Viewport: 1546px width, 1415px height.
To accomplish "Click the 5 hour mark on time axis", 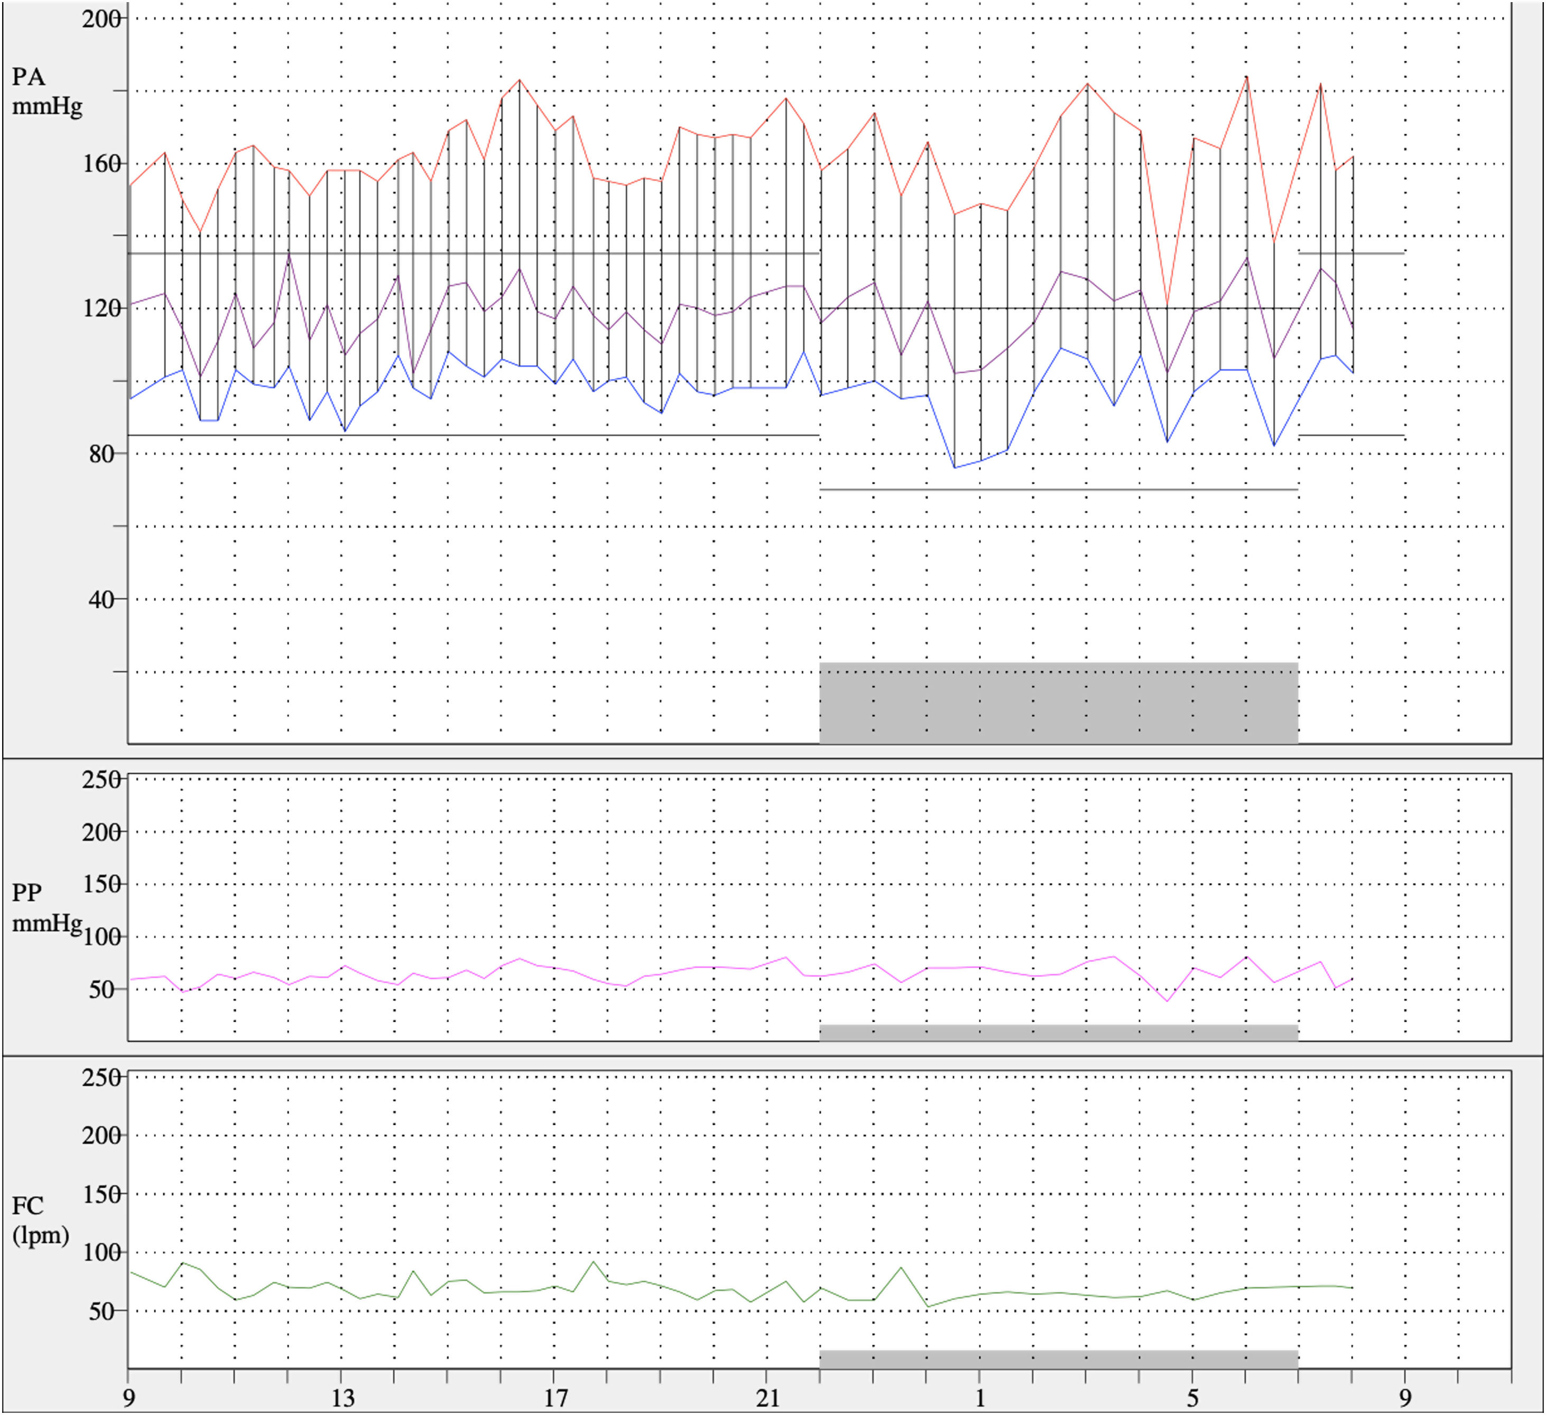I will (x=1192, y=1398).
